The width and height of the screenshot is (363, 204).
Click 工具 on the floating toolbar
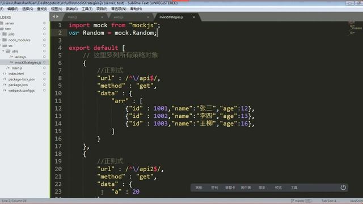294,188
